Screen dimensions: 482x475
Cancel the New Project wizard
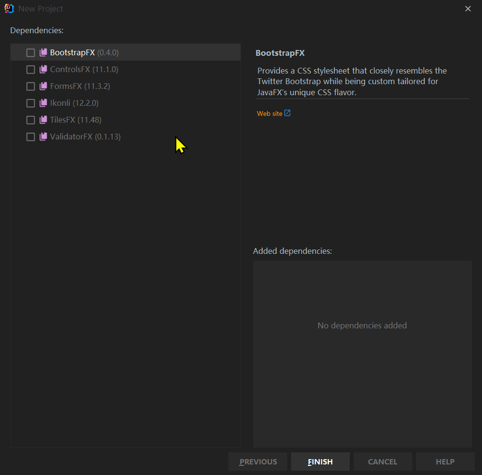383,462
